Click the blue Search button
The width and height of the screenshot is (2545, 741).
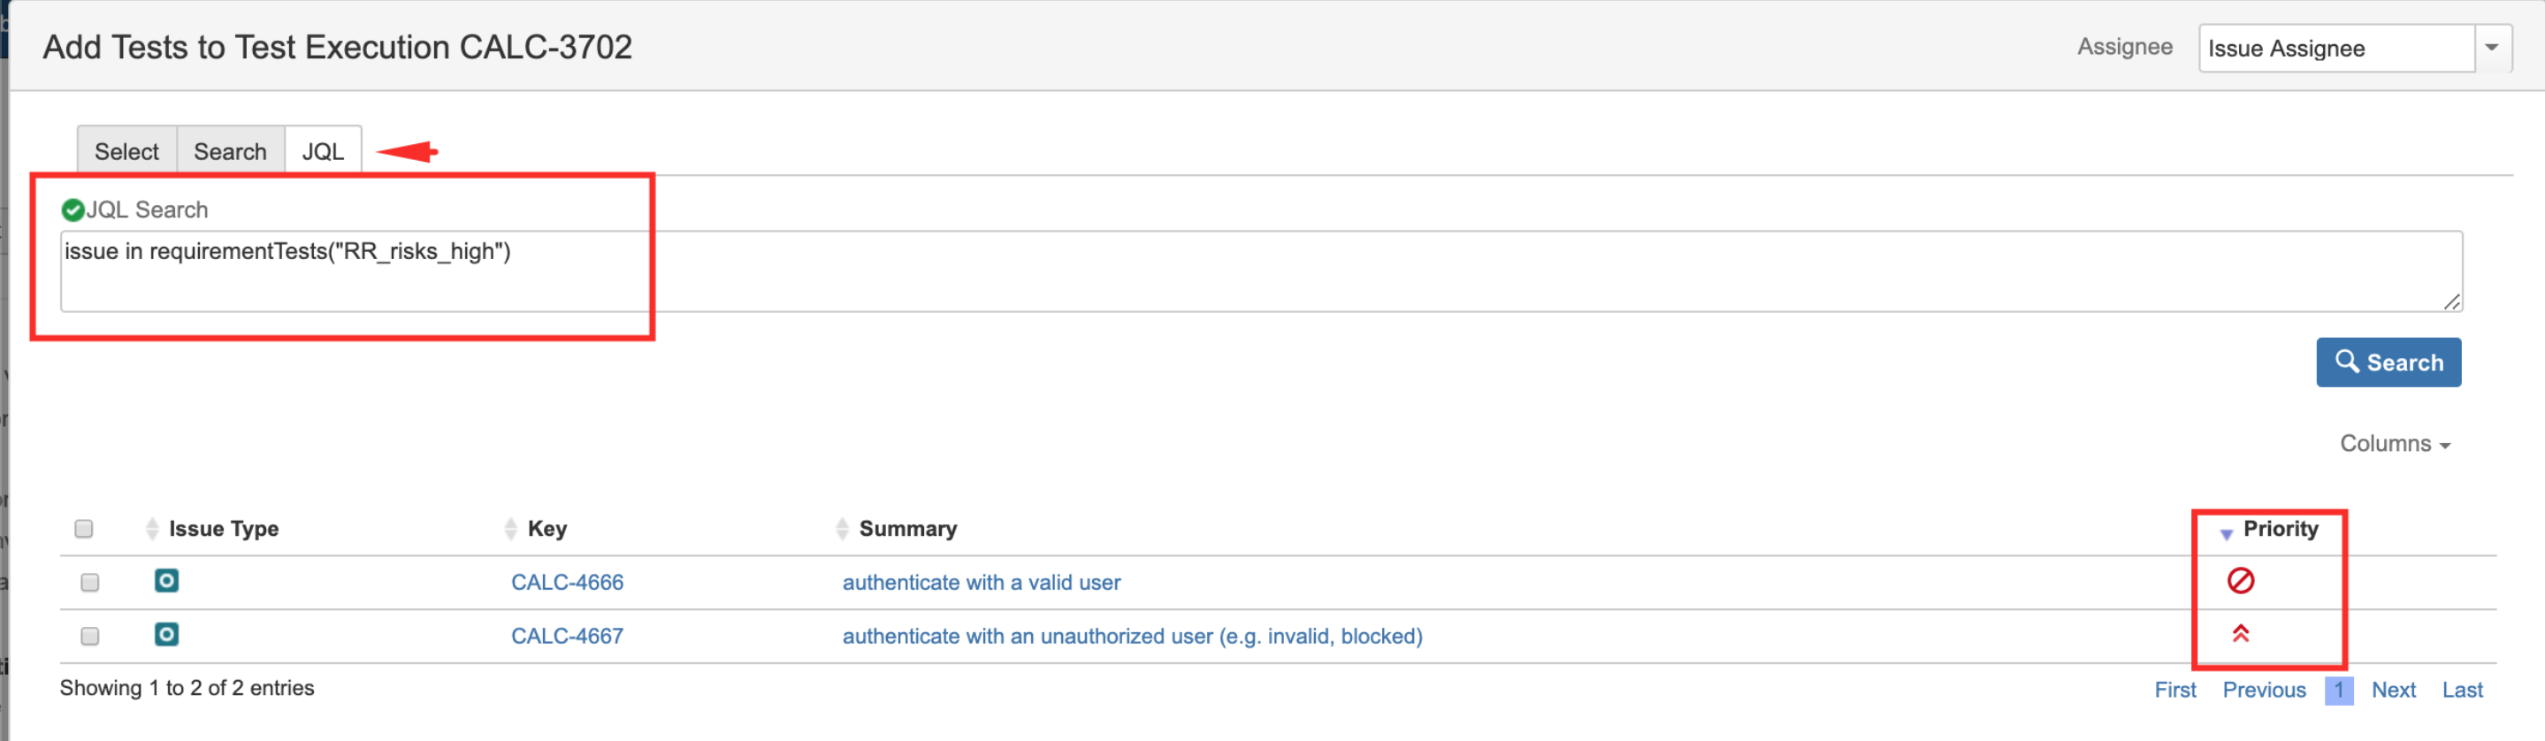click(2388, 363)
